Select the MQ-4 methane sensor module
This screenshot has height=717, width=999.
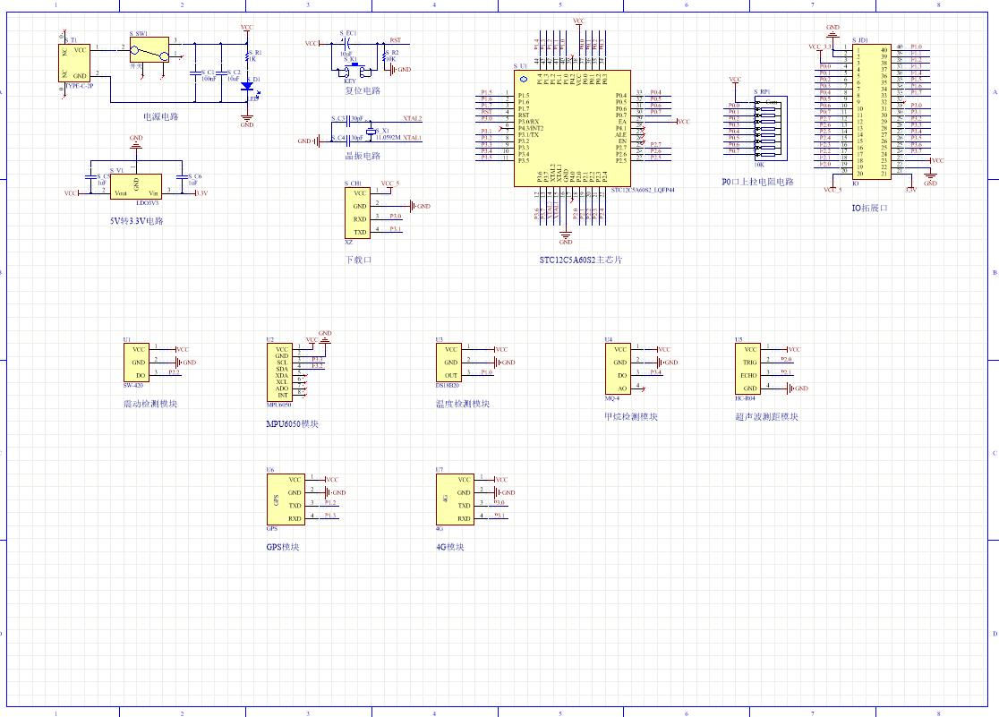[619, 368]
